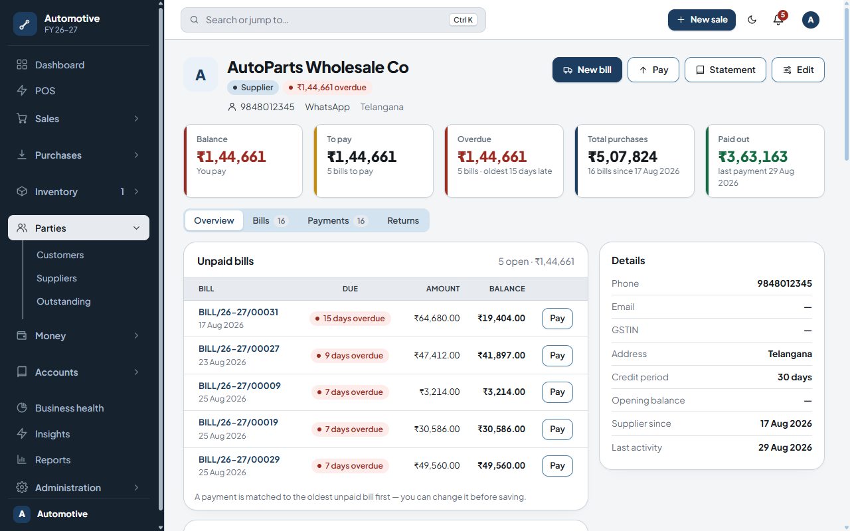Go to Outstanding under Parties
This screenshot has width=850, height=531.
tap(64, 301)
